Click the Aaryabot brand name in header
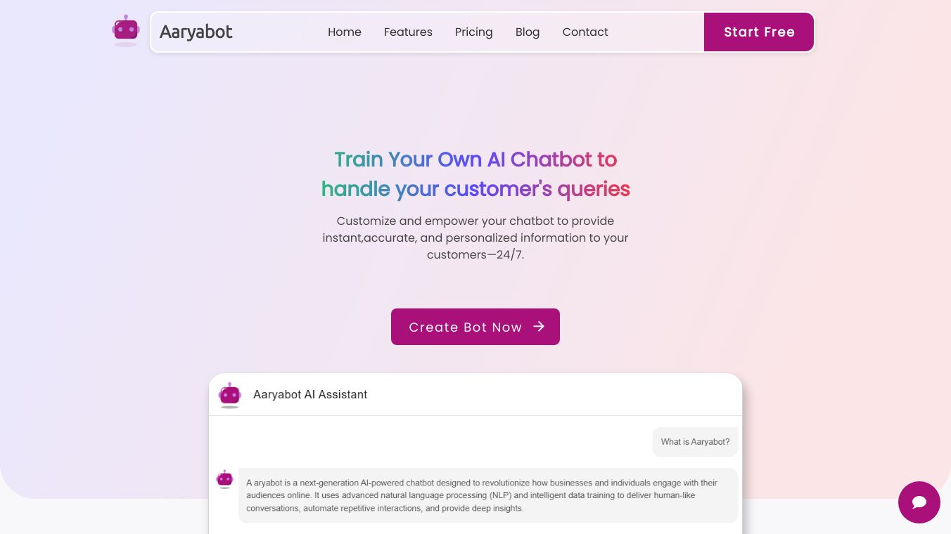 tap(196, 32)
